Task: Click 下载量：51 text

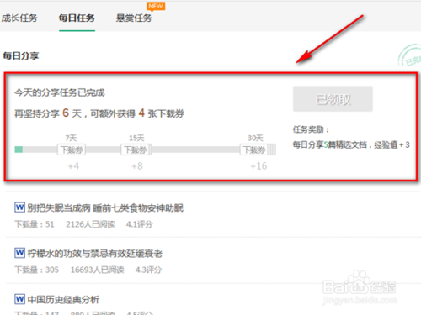Action: pos(35,224)
